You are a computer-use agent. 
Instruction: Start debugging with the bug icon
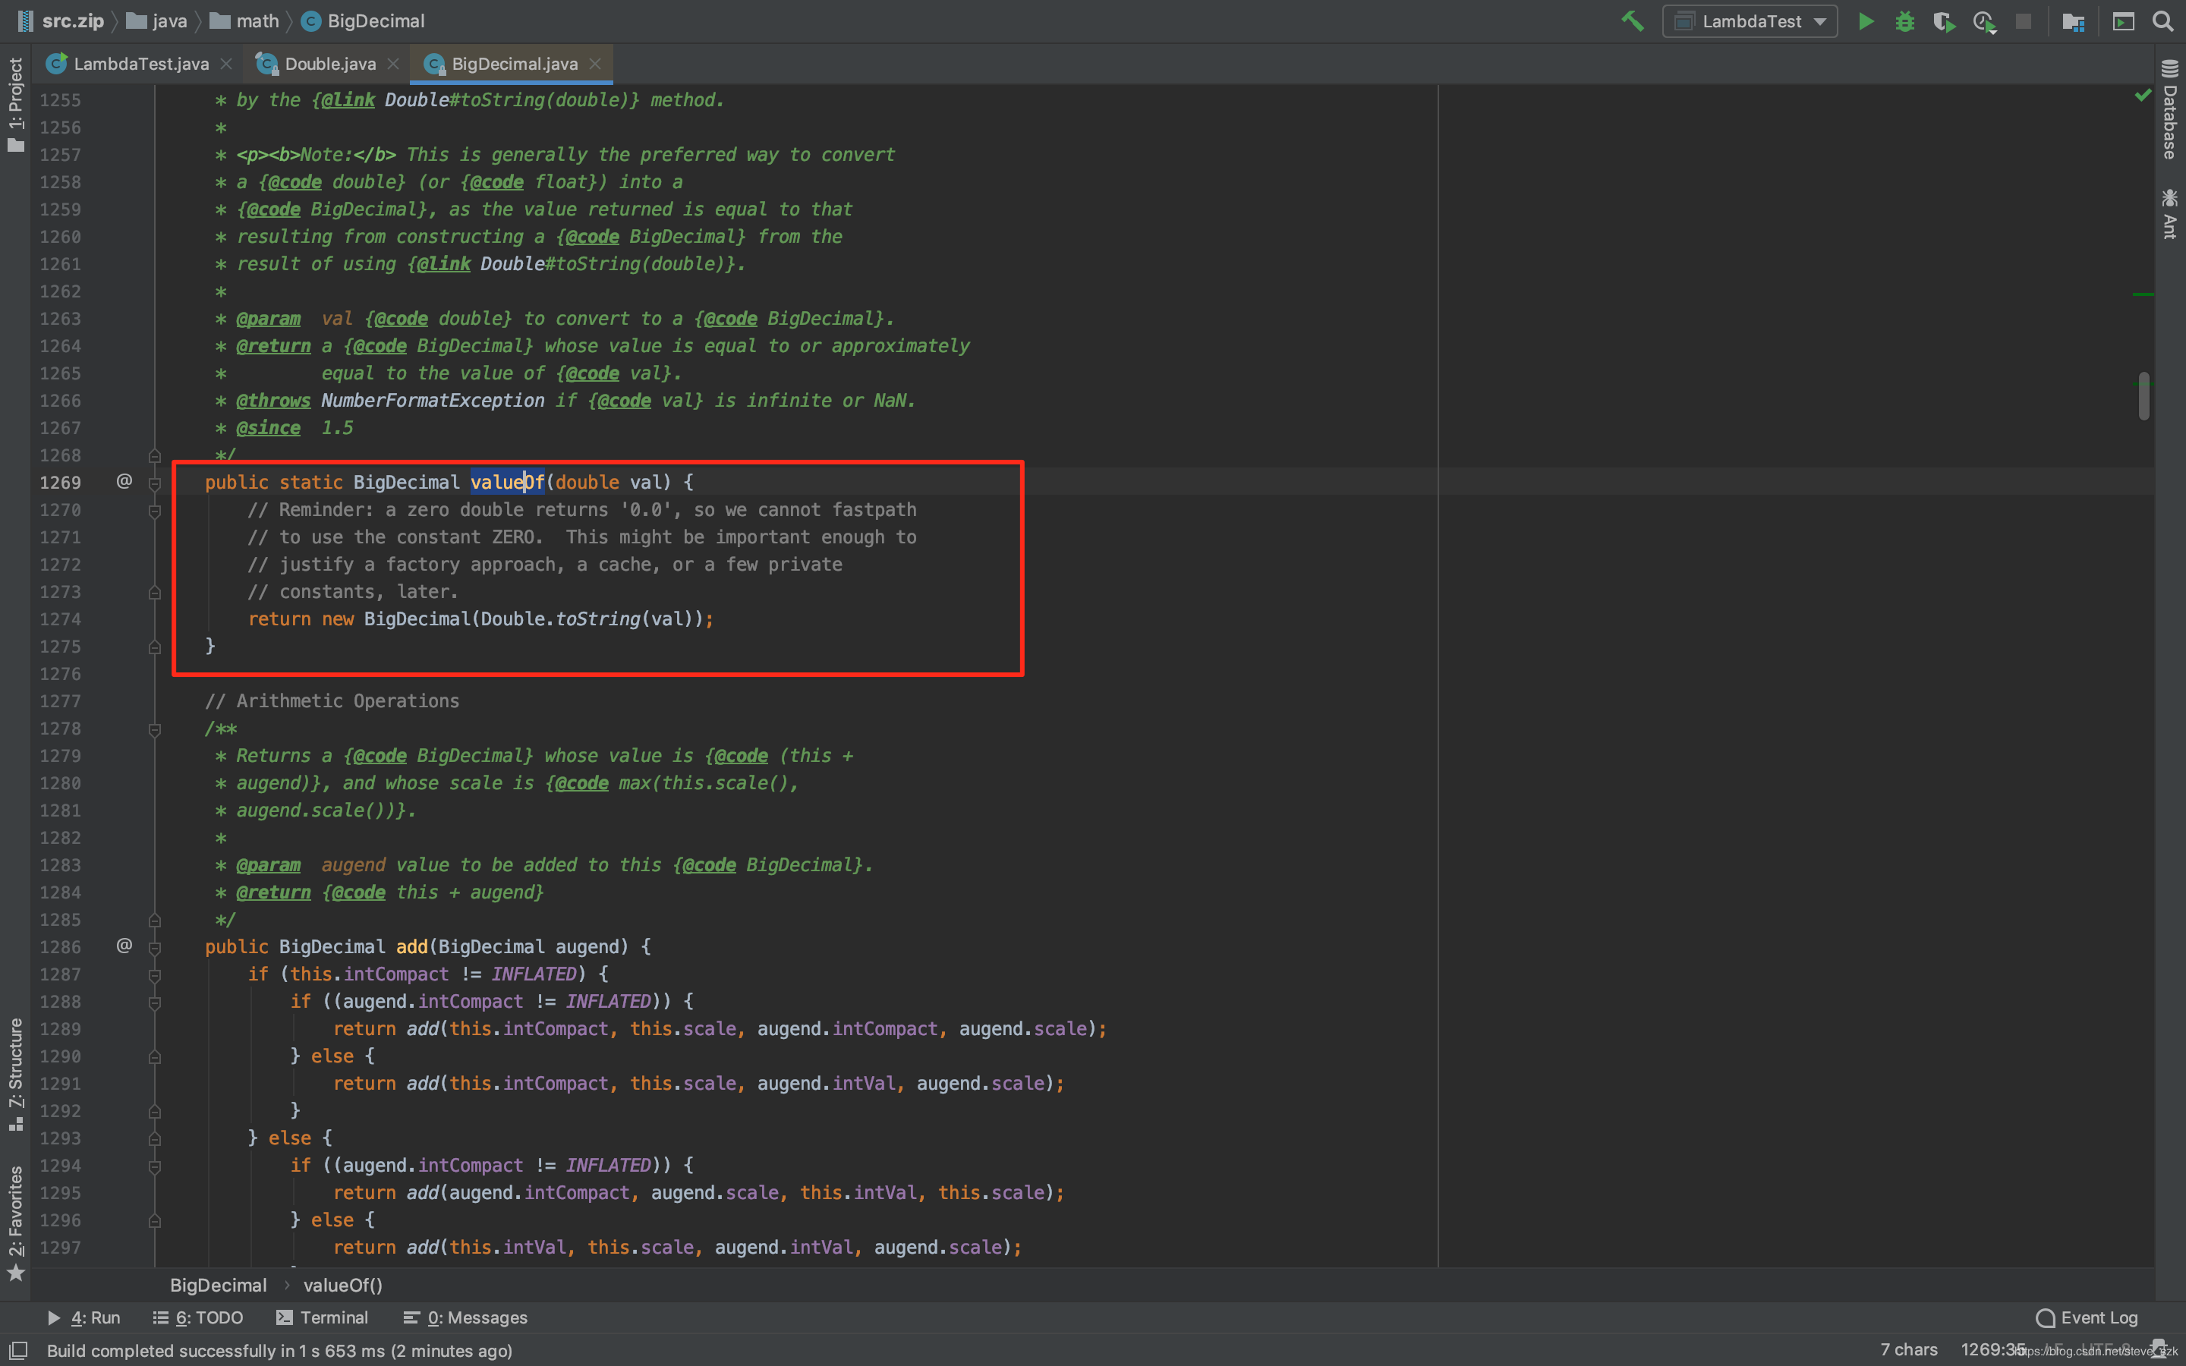tap(1904, 20)
